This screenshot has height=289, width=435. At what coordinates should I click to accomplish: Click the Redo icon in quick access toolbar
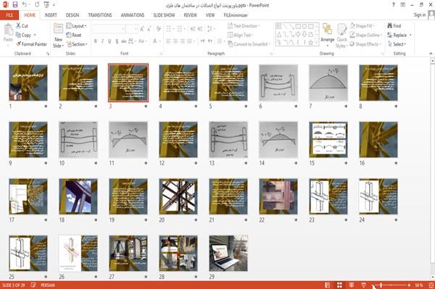coord(37,5)
